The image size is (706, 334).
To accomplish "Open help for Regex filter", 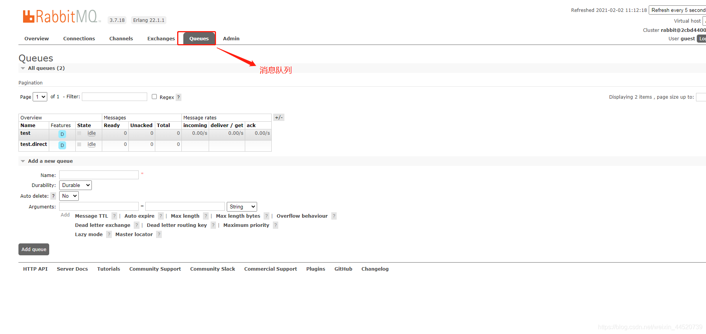I will pos(178,98).
